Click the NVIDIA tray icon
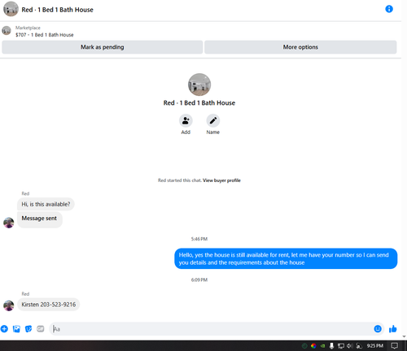Viewport: 407px width, 351px height. [x=322, y=346]
